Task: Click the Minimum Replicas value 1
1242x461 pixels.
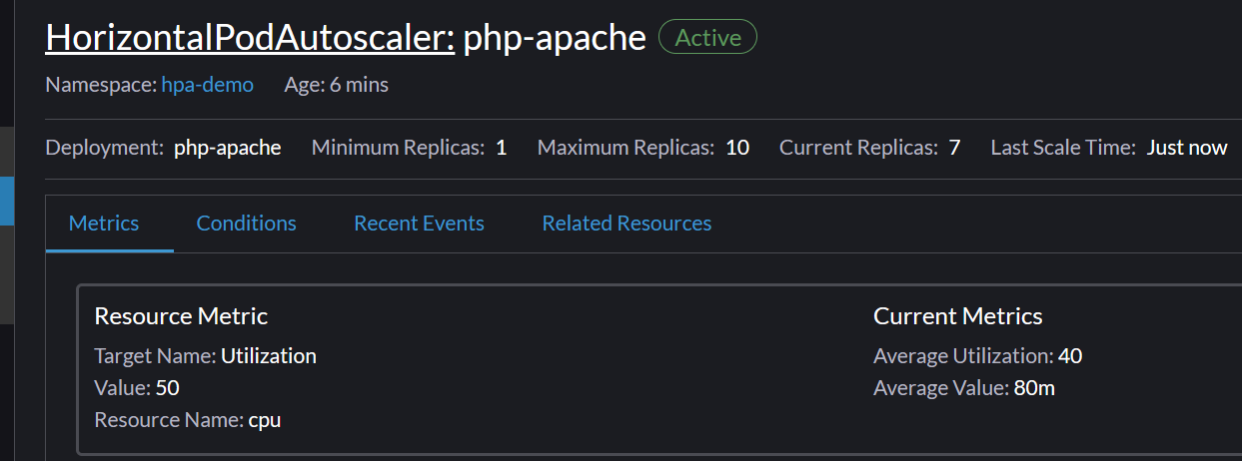Action: click(x=501, y=148)
